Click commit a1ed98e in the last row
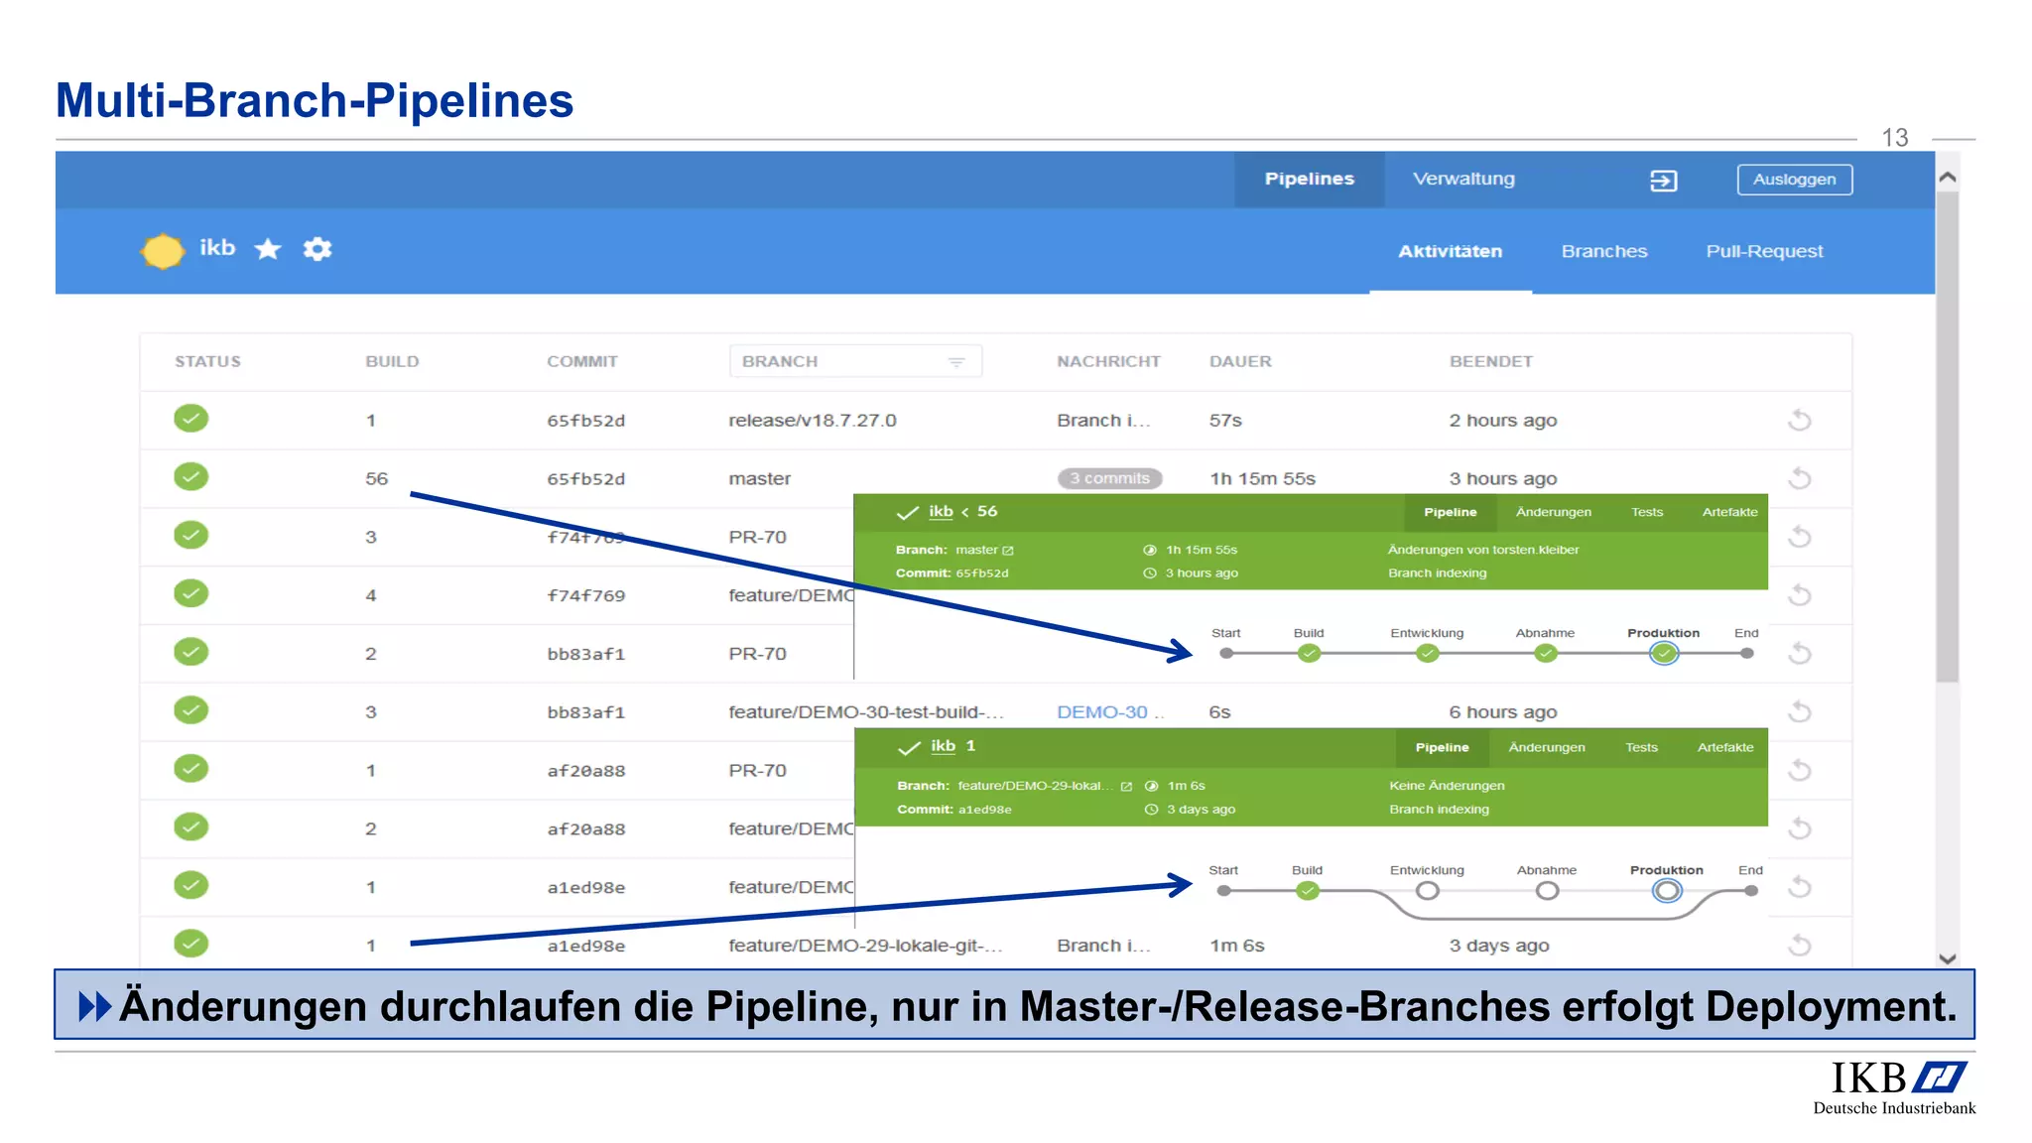This screenshot has height=1143, width=2032. [586, 947]
